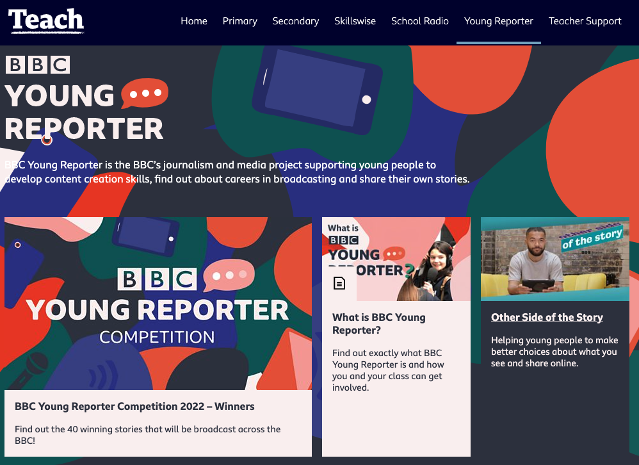
Task: Open the Home navigation item
Action: [x=194, y=21]
